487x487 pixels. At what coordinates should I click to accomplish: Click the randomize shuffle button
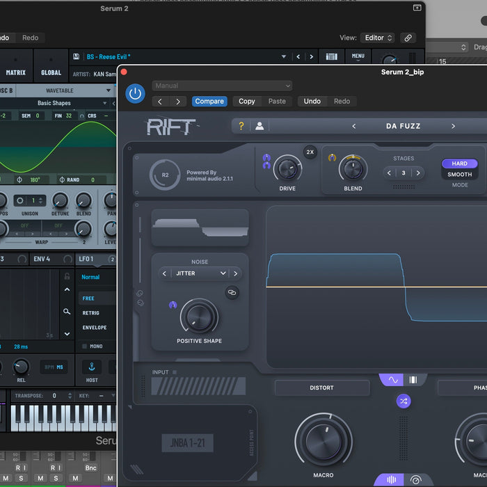coord(404,401)
